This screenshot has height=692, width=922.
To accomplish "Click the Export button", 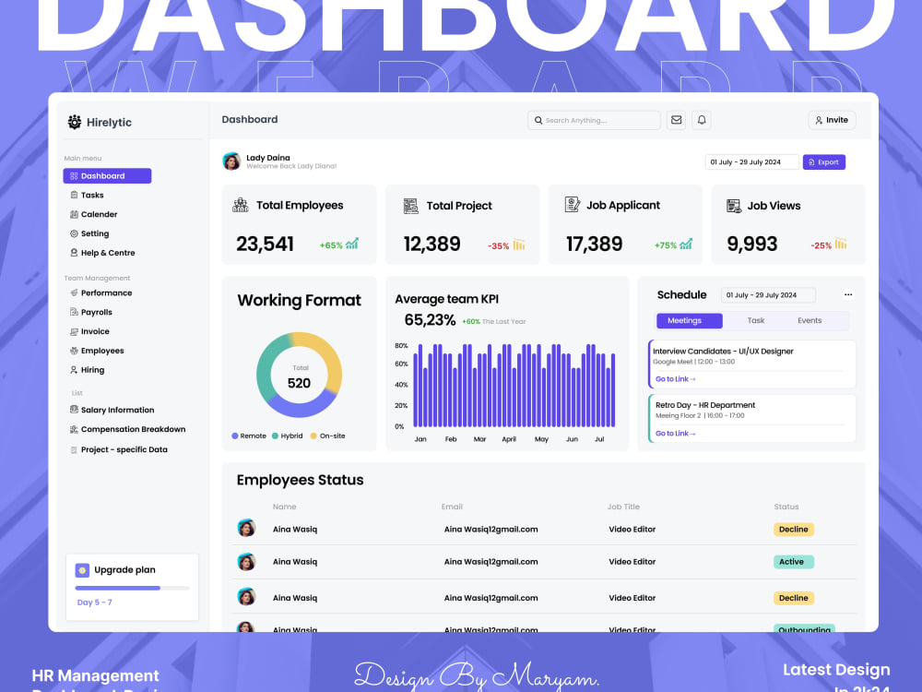I will (x=823, y=161).
